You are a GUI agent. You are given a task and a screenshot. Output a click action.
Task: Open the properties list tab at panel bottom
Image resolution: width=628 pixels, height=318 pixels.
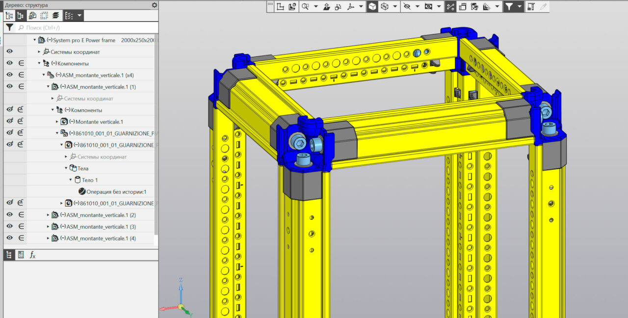pos(21,255)
